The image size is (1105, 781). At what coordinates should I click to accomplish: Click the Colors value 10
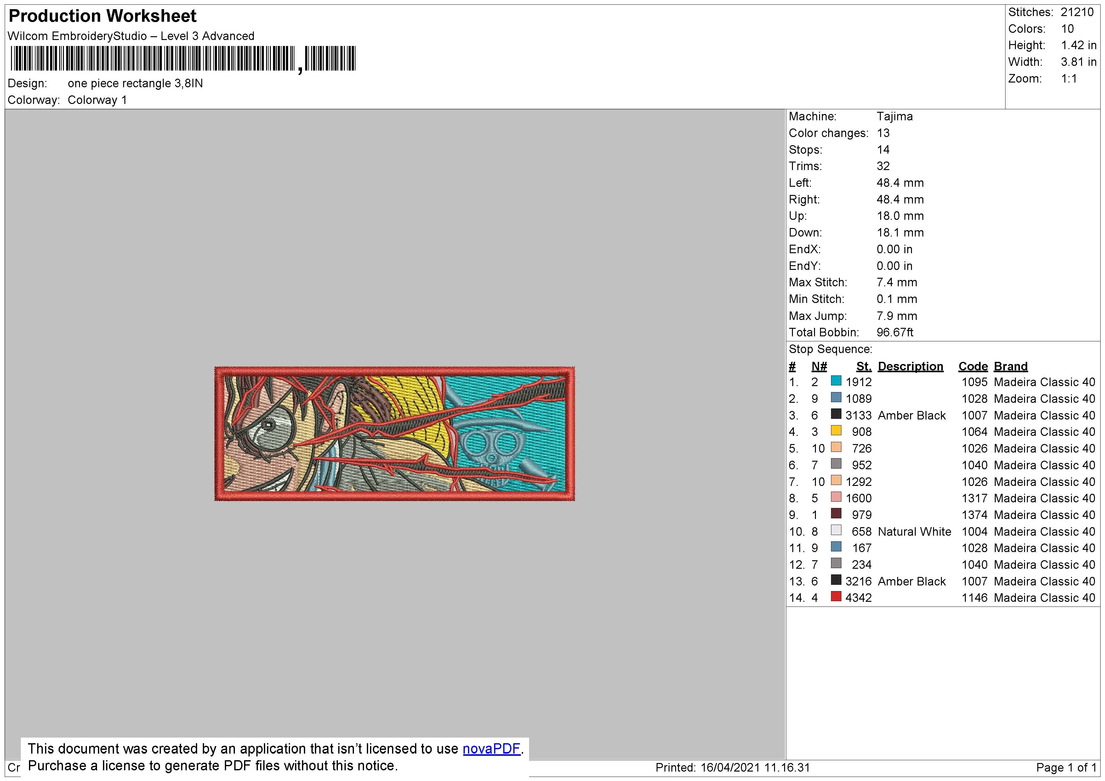(1068, 29)
